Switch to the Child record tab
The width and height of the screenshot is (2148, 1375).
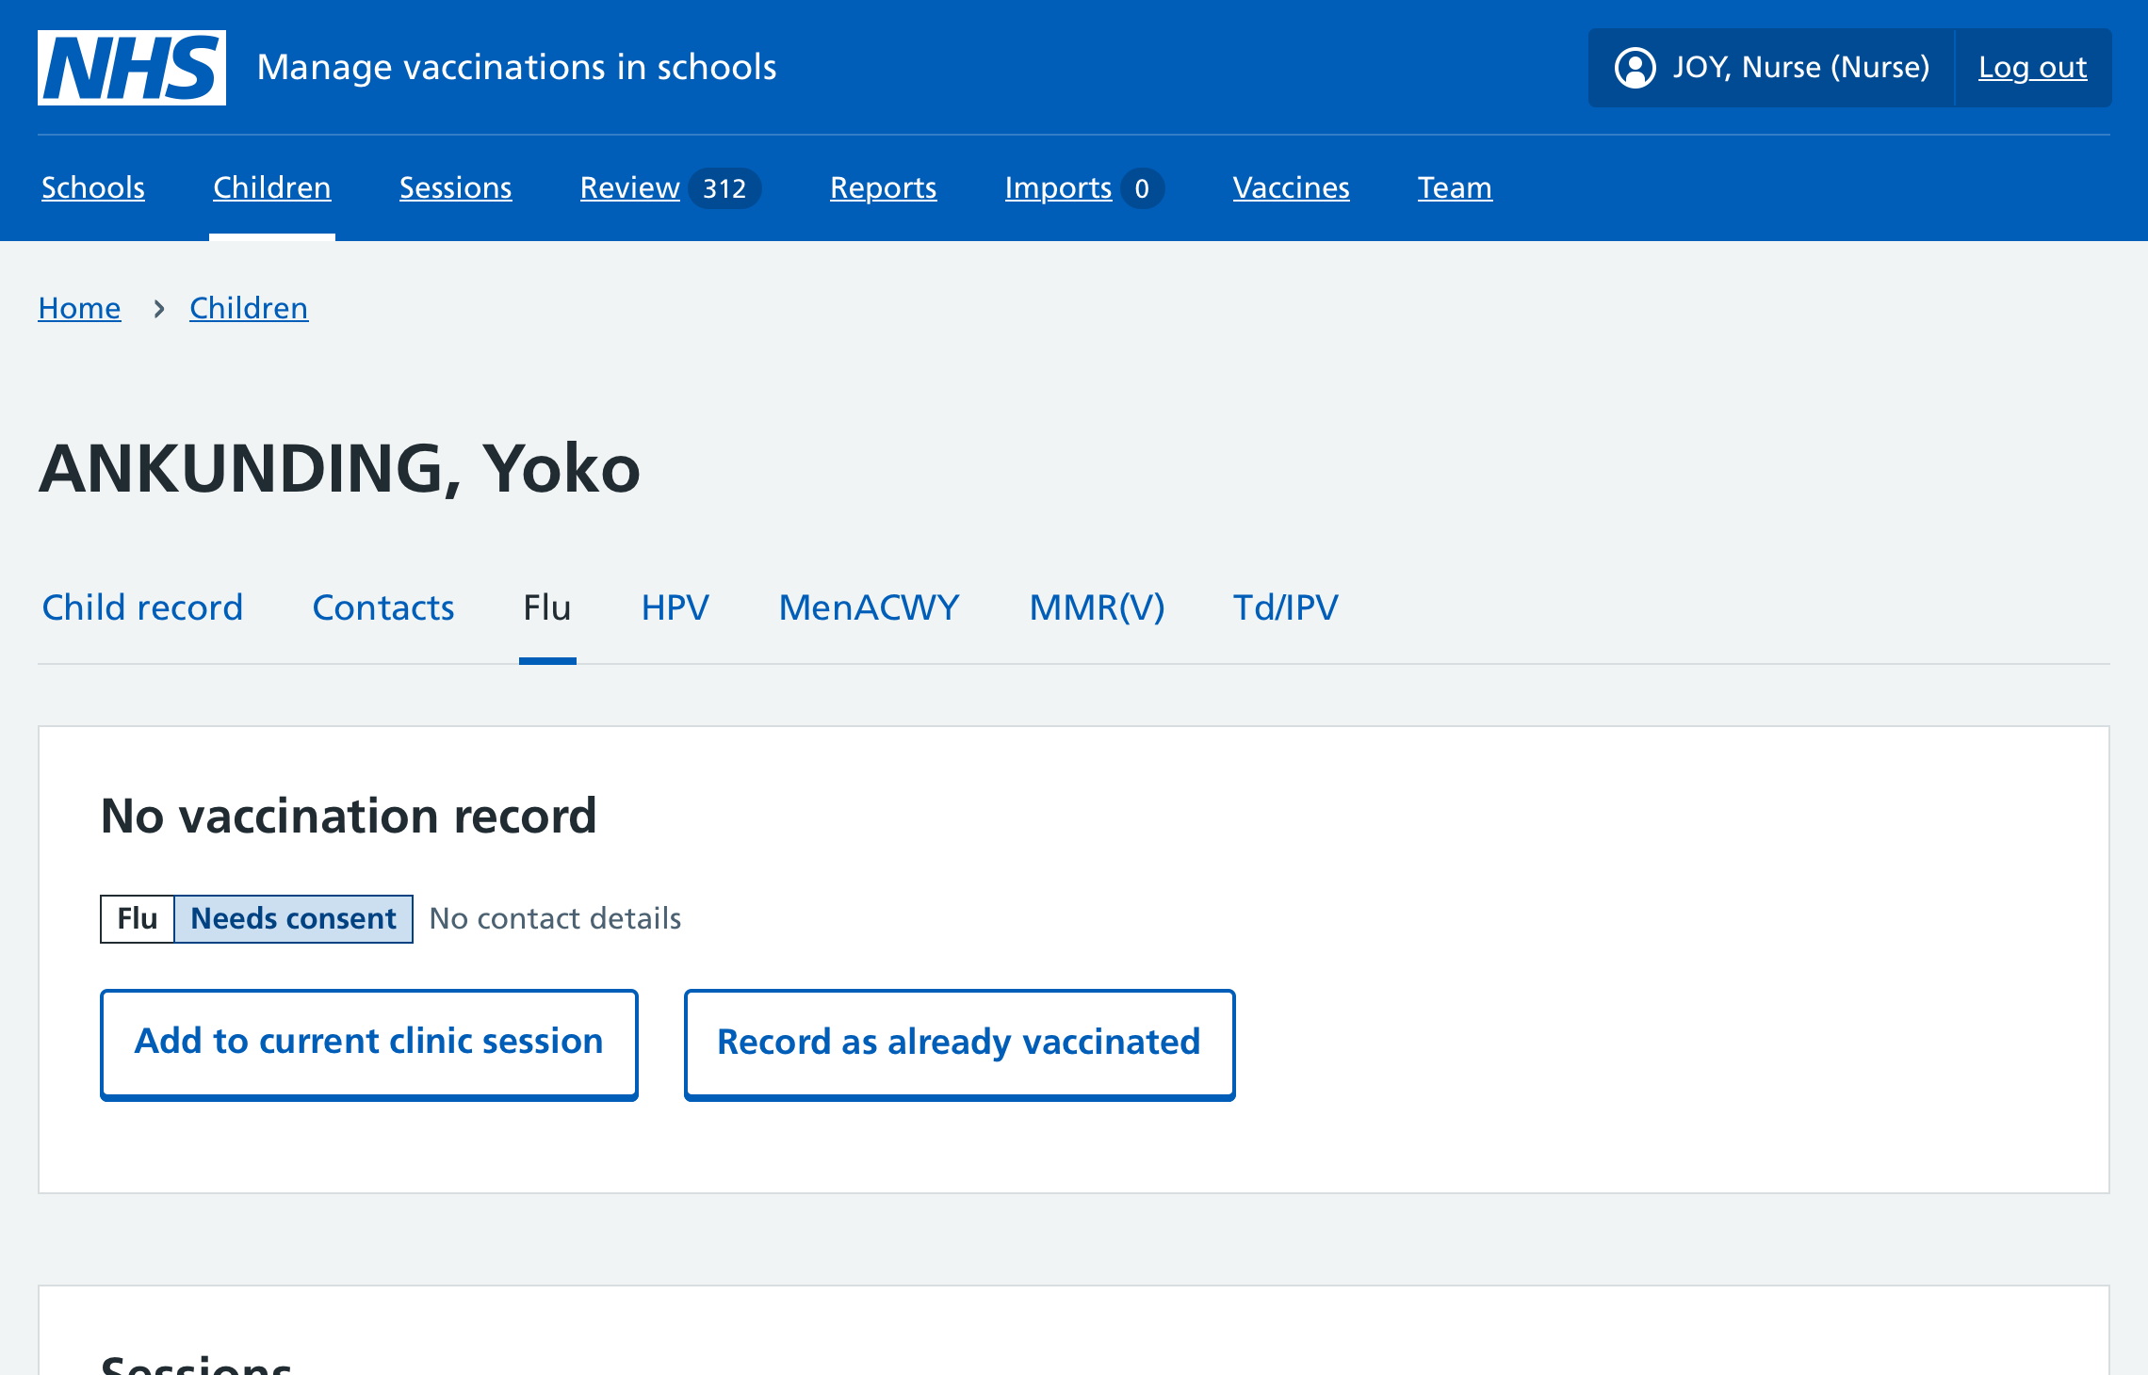[x=143, y=607]
